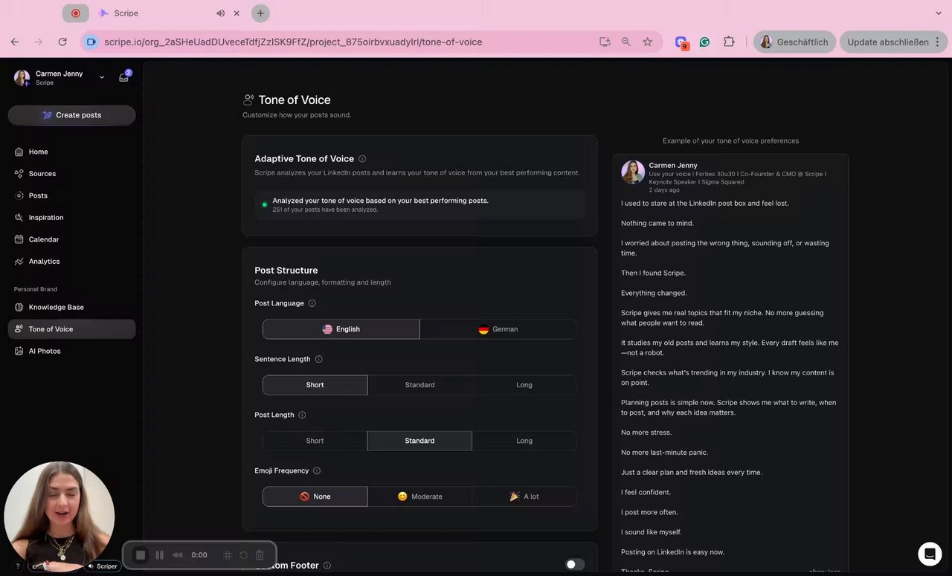
Task: Click the install app icon in address bar
Action: [x=605, y=42]
